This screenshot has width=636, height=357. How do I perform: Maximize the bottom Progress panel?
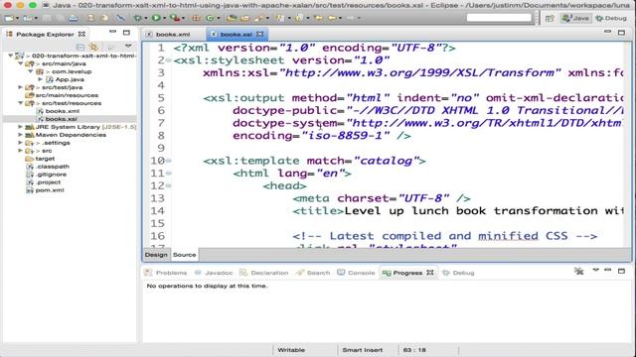pos(621,271)
